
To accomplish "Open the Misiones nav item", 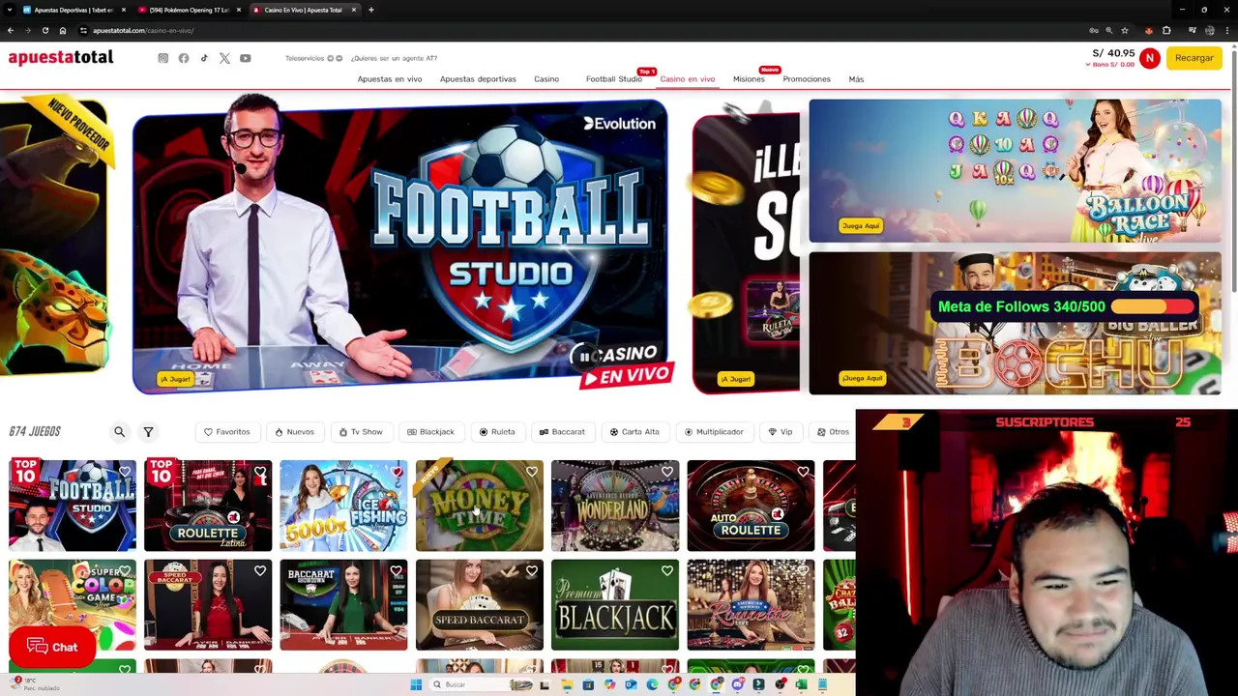I will click(749, 79).
